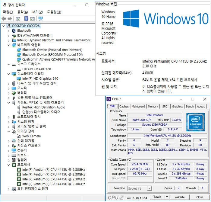The image size is (211, 202).
Task: Expand the 시스템 장치 category
Action: coord(9,122)
